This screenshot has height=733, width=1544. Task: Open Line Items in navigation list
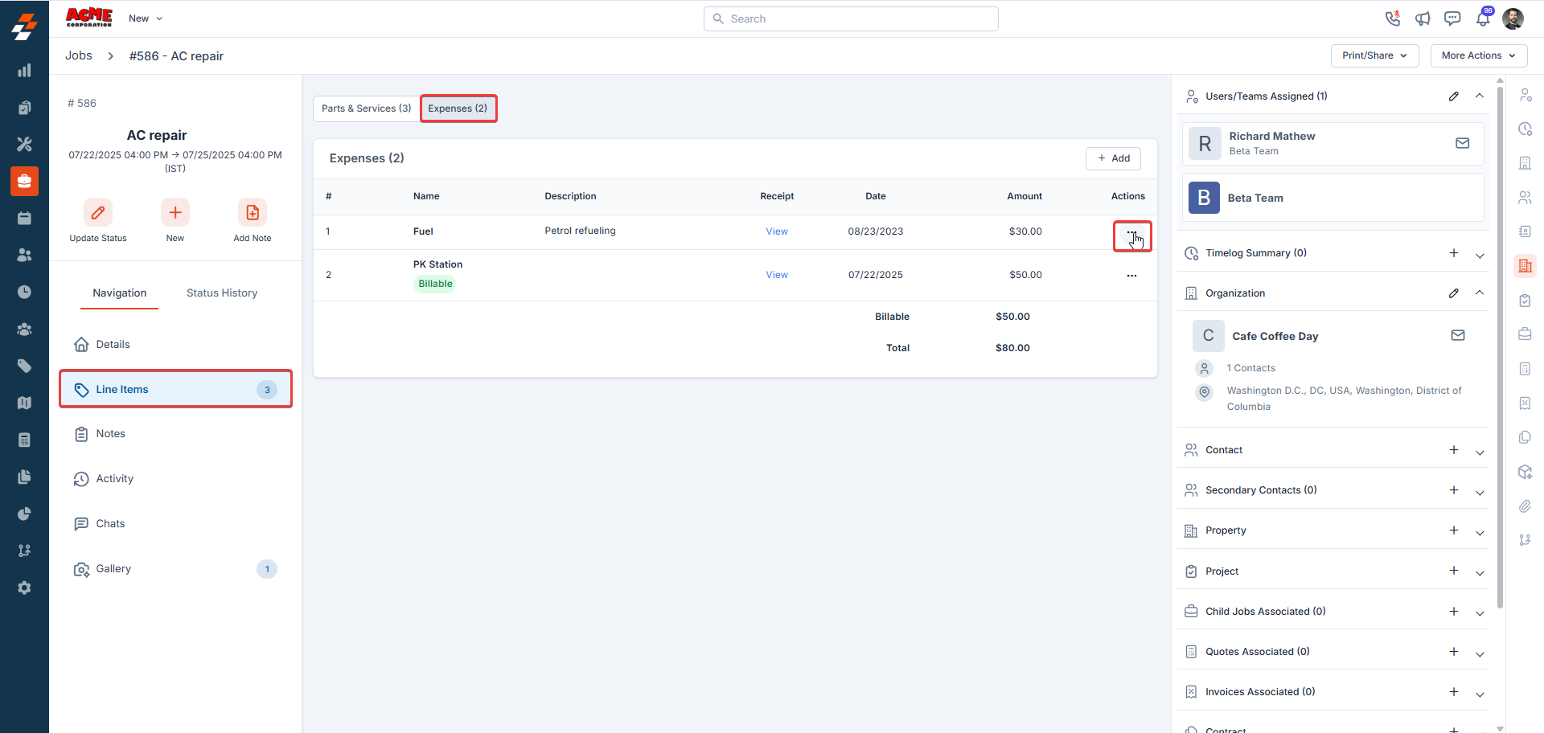[x=175, y=389]
